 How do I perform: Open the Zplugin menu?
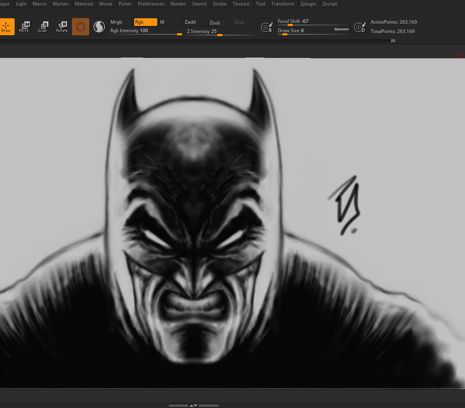pos(308,4)
